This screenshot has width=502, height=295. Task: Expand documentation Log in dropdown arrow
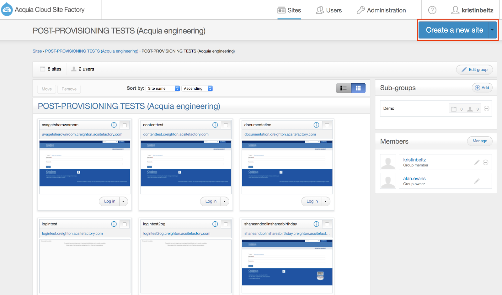tap(326, 201)
